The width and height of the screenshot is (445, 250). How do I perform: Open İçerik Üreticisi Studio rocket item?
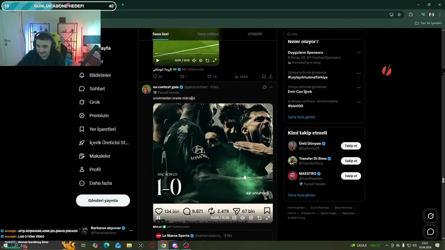[104, 143]
